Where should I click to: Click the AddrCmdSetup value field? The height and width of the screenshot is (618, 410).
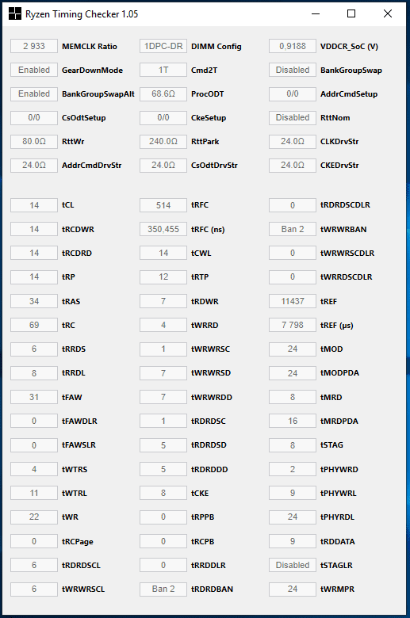pos(293,93)
